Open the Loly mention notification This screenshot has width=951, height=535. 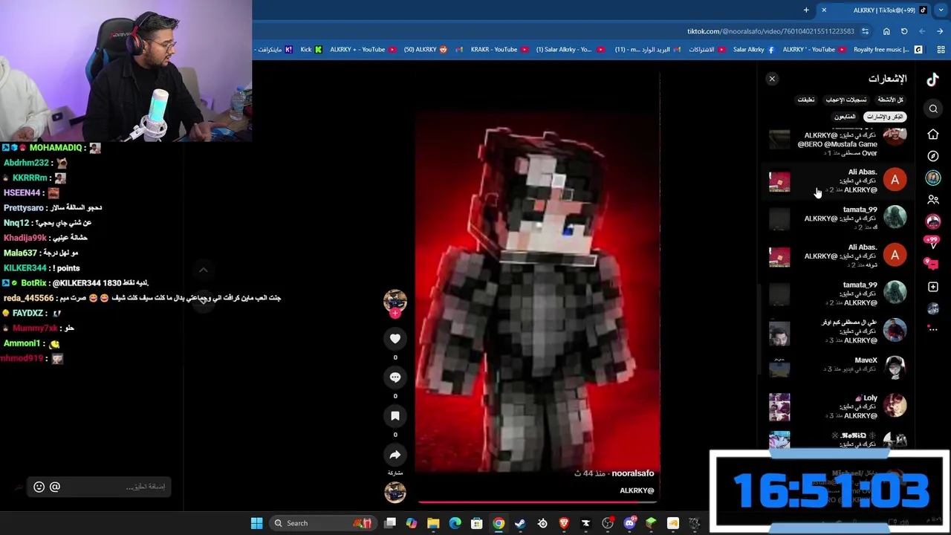pos(838,406)
